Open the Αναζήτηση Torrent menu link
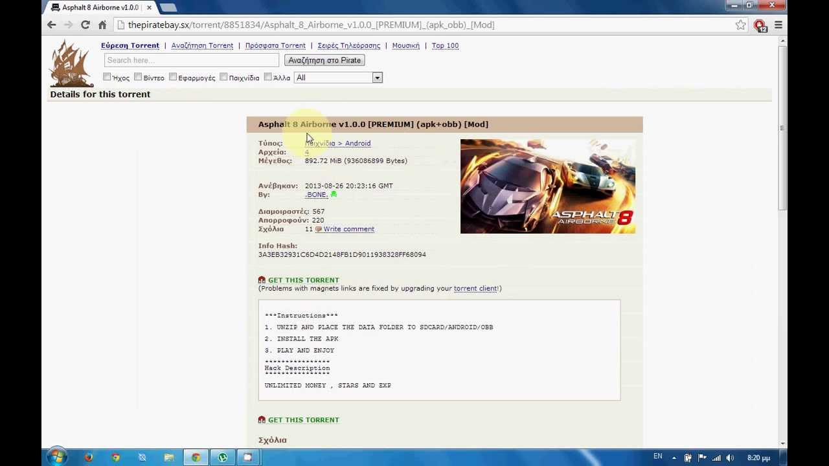 (x=202, y=45)
